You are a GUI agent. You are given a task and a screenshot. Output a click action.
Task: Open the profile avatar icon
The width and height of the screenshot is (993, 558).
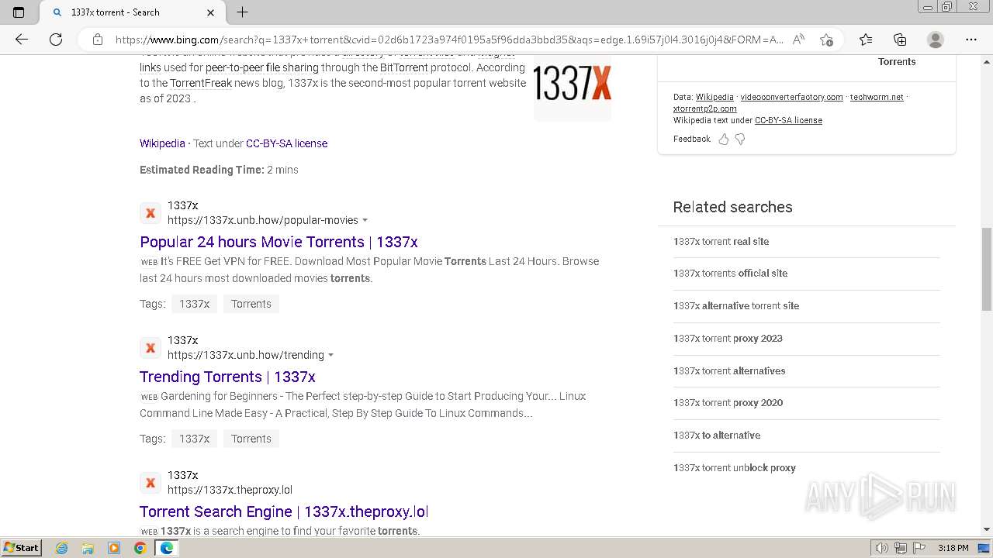click(x=936, y=40)
